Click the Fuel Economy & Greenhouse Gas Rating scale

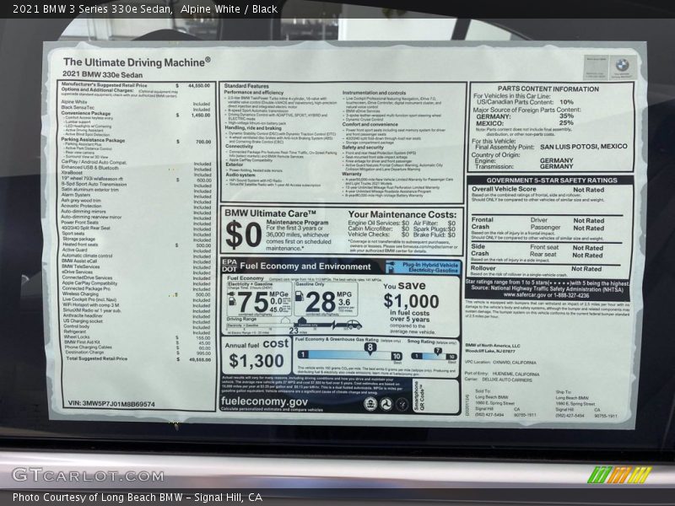pos(349,355)
